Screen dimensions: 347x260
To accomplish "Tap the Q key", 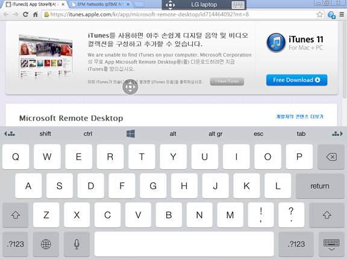I will point(16,156).
